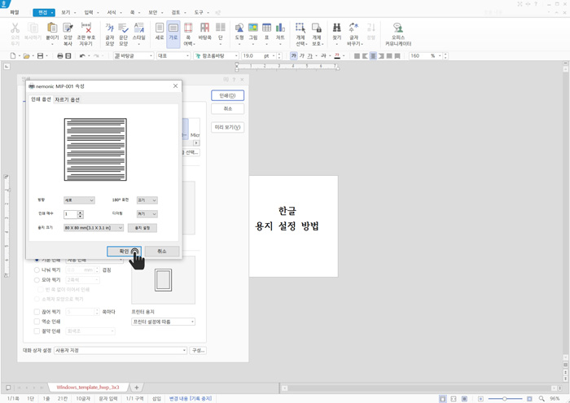The image size is (570, 403).
Task: Open 용지 크기 80 X 80 mm dropdown
Action: (x=94, y=228)
